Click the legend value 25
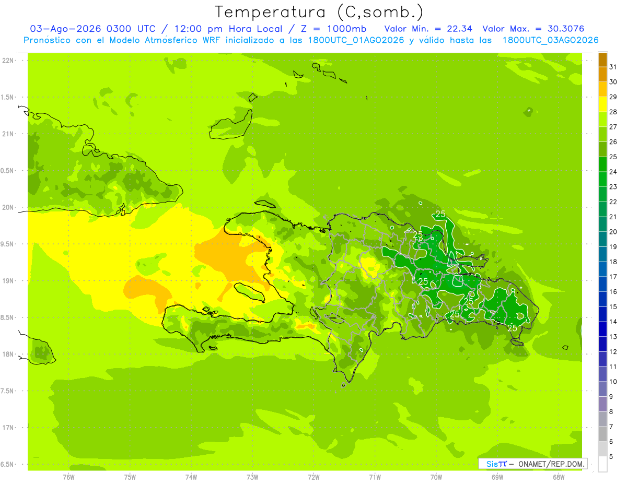 tap(613, 157)
